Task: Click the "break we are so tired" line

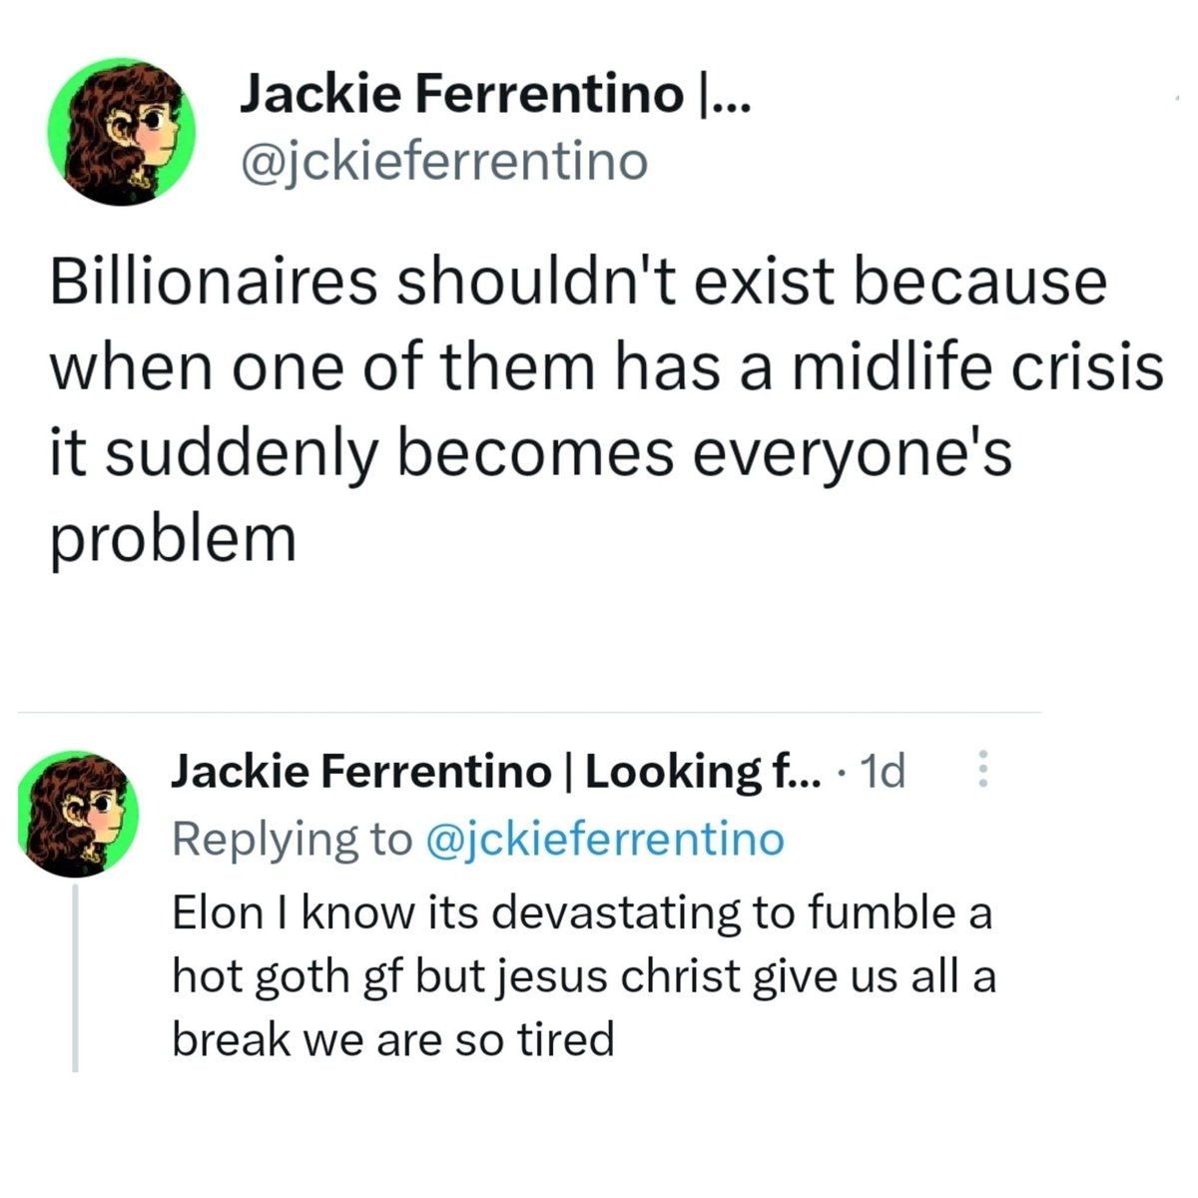Action: click(393, 1040)
